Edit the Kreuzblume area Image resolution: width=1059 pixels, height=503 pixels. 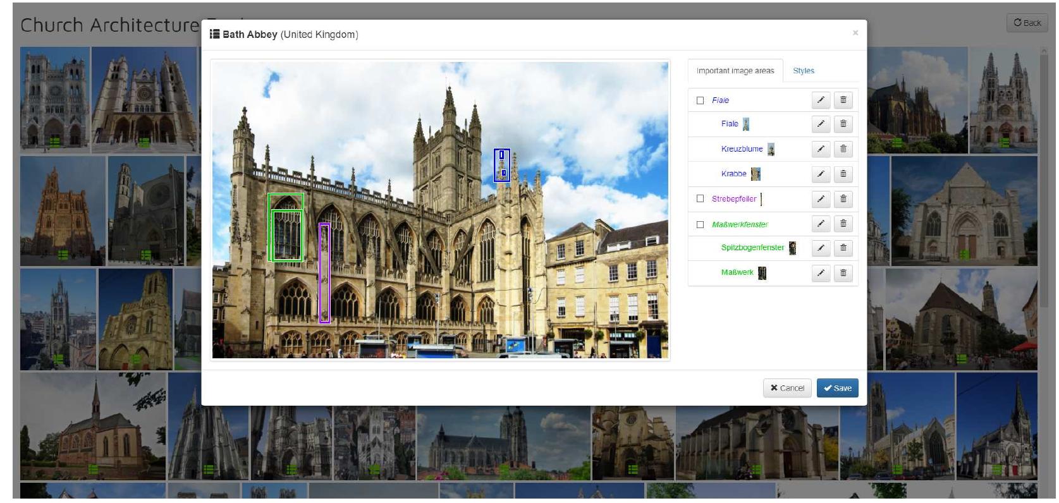click(821, 149)
